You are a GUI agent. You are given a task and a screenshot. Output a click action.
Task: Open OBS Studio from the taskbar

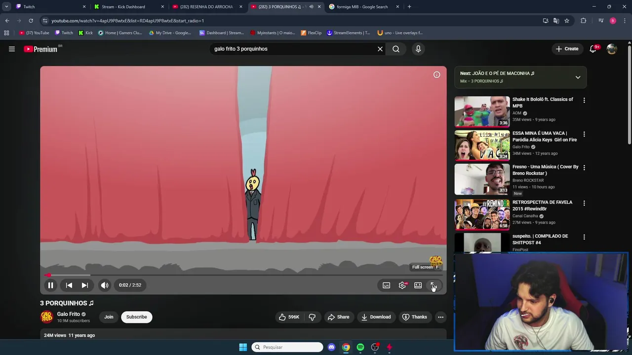pos(375,347)
